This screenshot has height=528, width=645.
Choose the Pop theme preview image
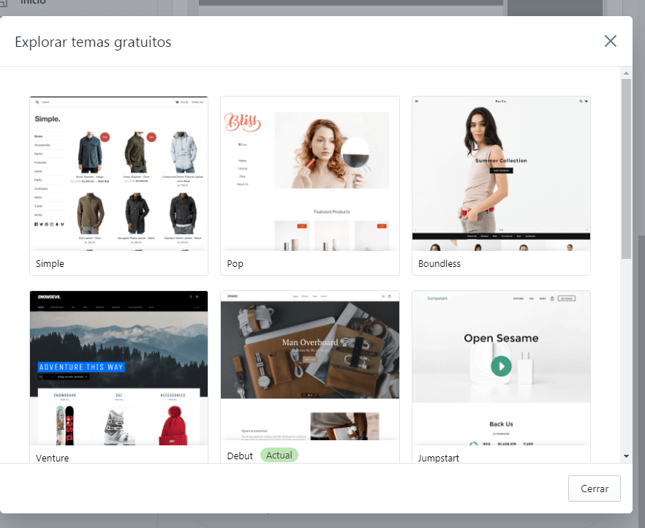click(x=310, y=174)
